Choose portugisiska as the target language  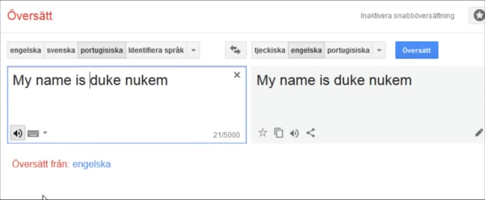[x=348, y=50]
